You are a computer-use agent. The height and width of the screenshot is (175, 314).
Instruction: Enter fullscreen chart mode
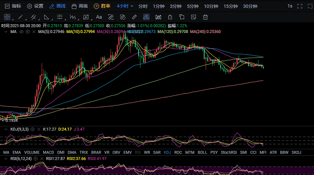tap(300, 6)
